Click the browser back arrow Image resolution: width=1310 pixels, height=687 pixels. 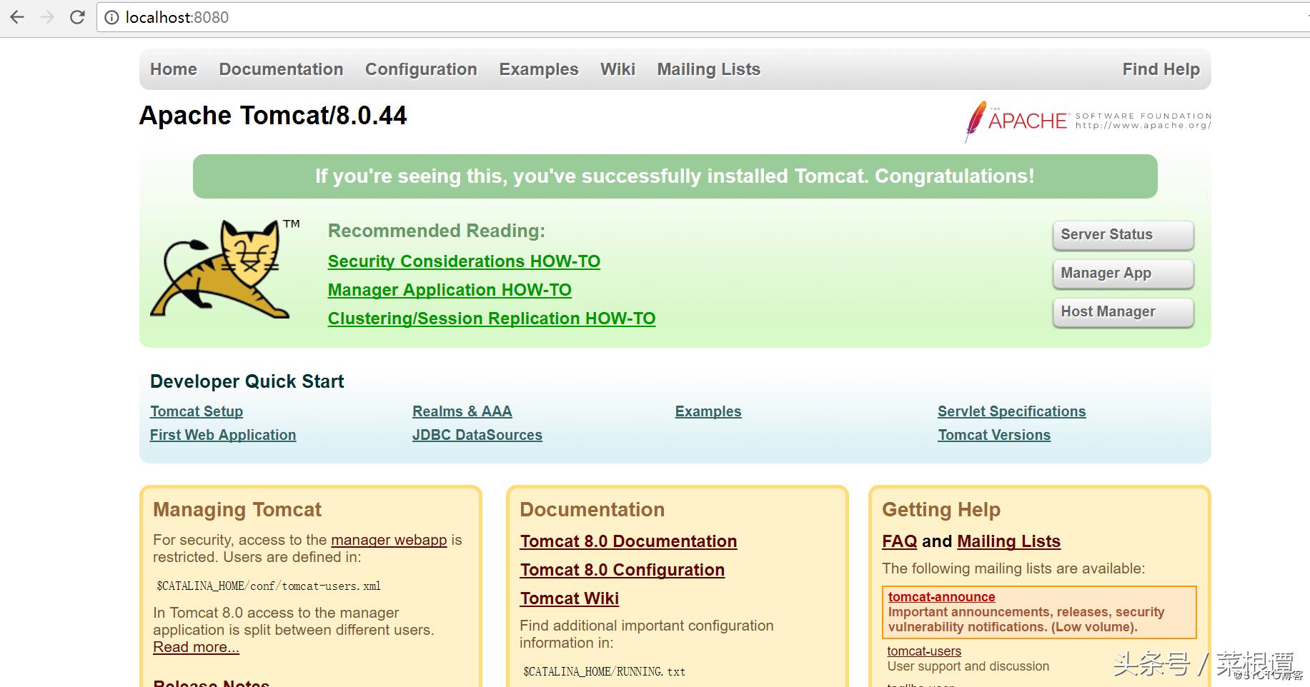[18, 17]
